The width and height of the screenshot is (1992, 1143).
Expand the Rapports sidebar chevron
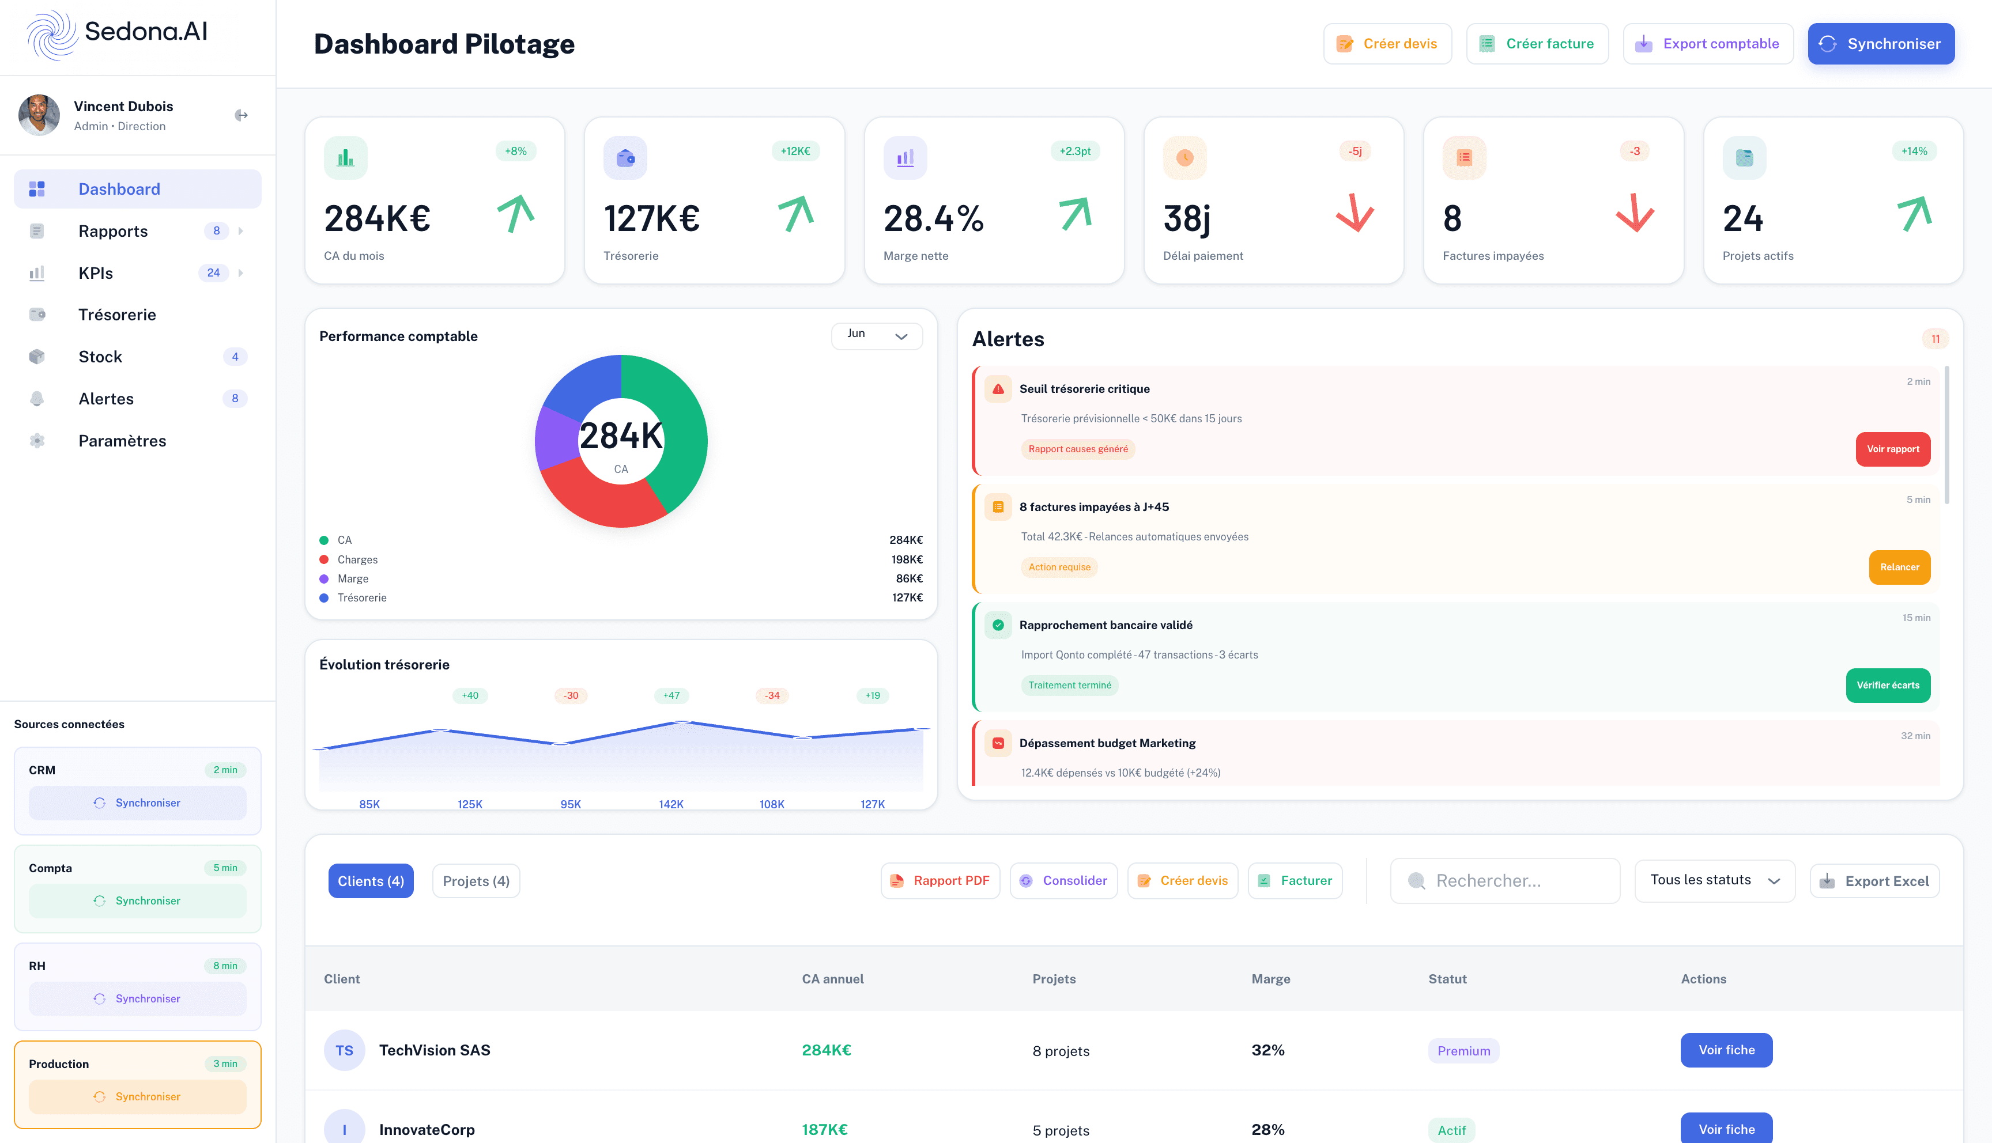(x=241, y=231)
